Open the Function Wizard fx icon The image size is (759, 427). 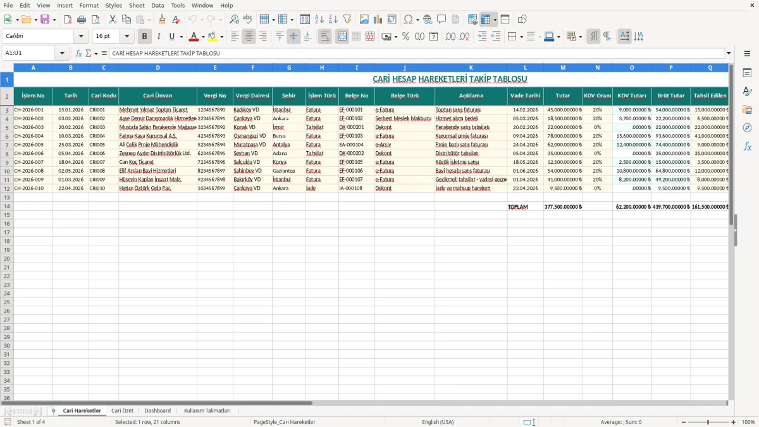[78, 54]
